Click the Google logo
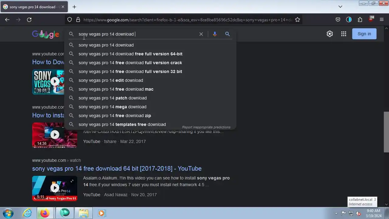The height and width of the screenshot is (219, 389). 46,34
